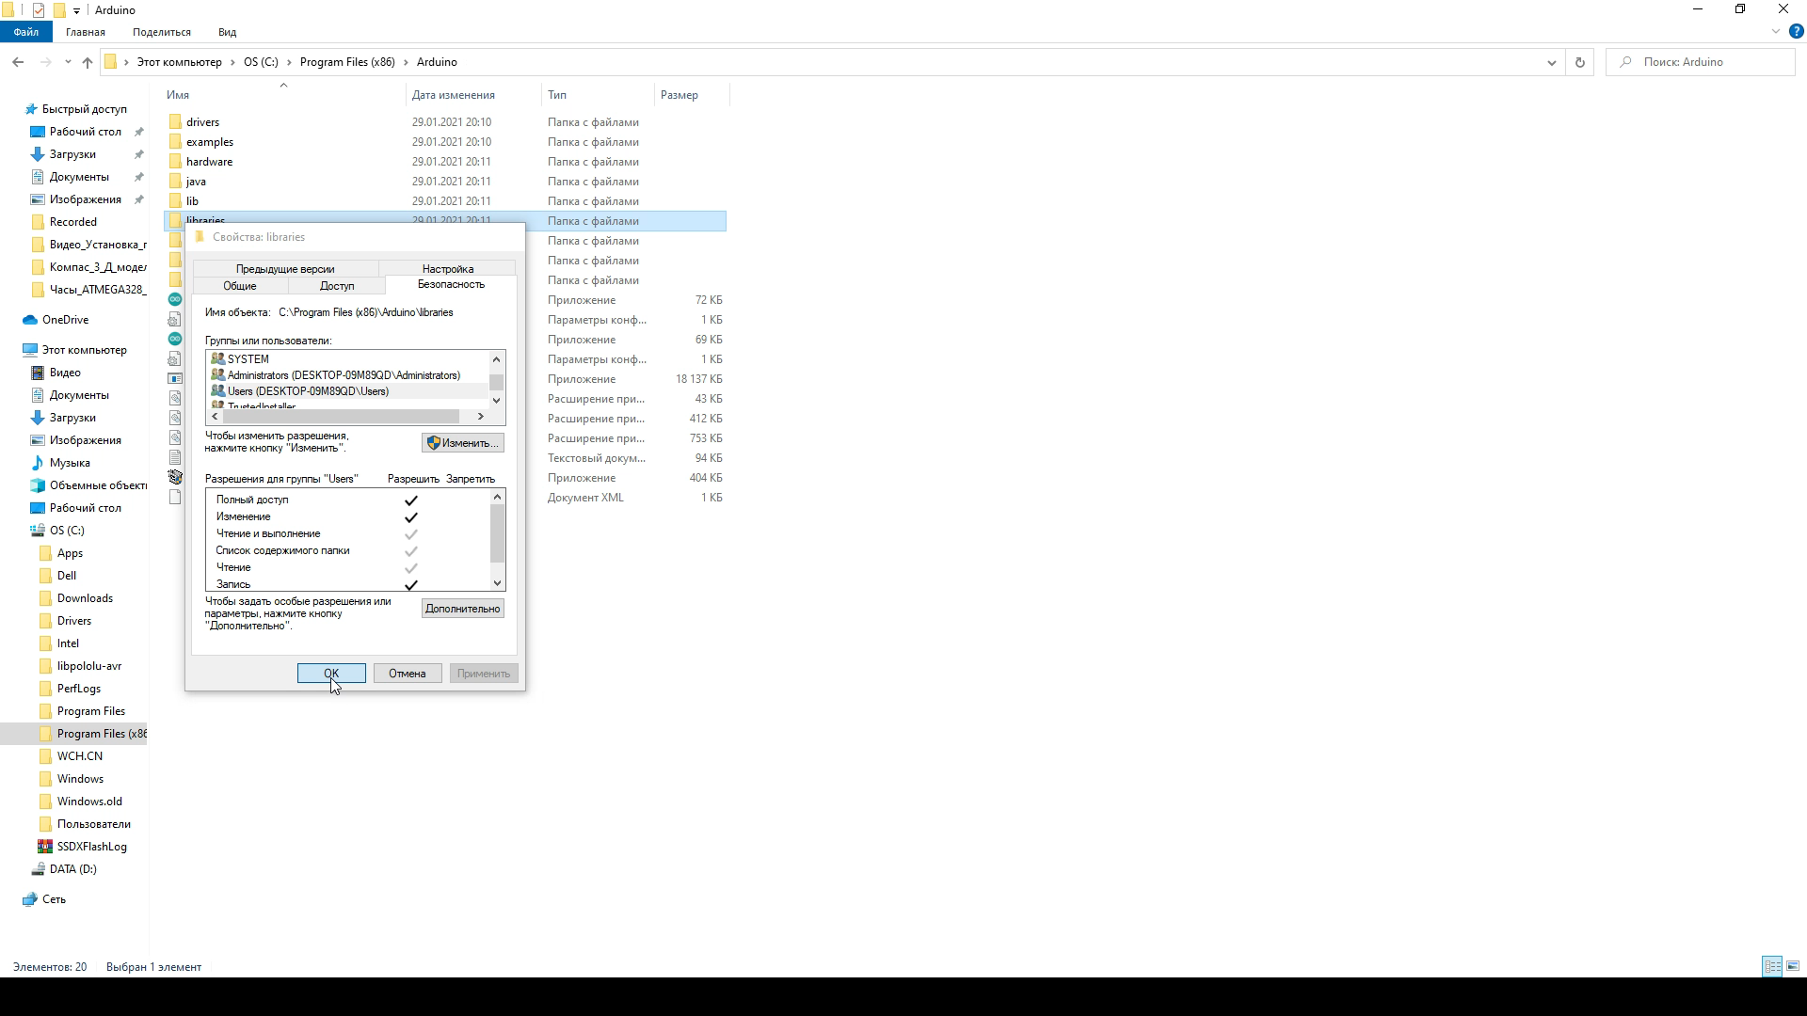This screenshot has height=1016, width=1807.
Task: Refresh the Arduino folder view
Action: point(1580,62)
